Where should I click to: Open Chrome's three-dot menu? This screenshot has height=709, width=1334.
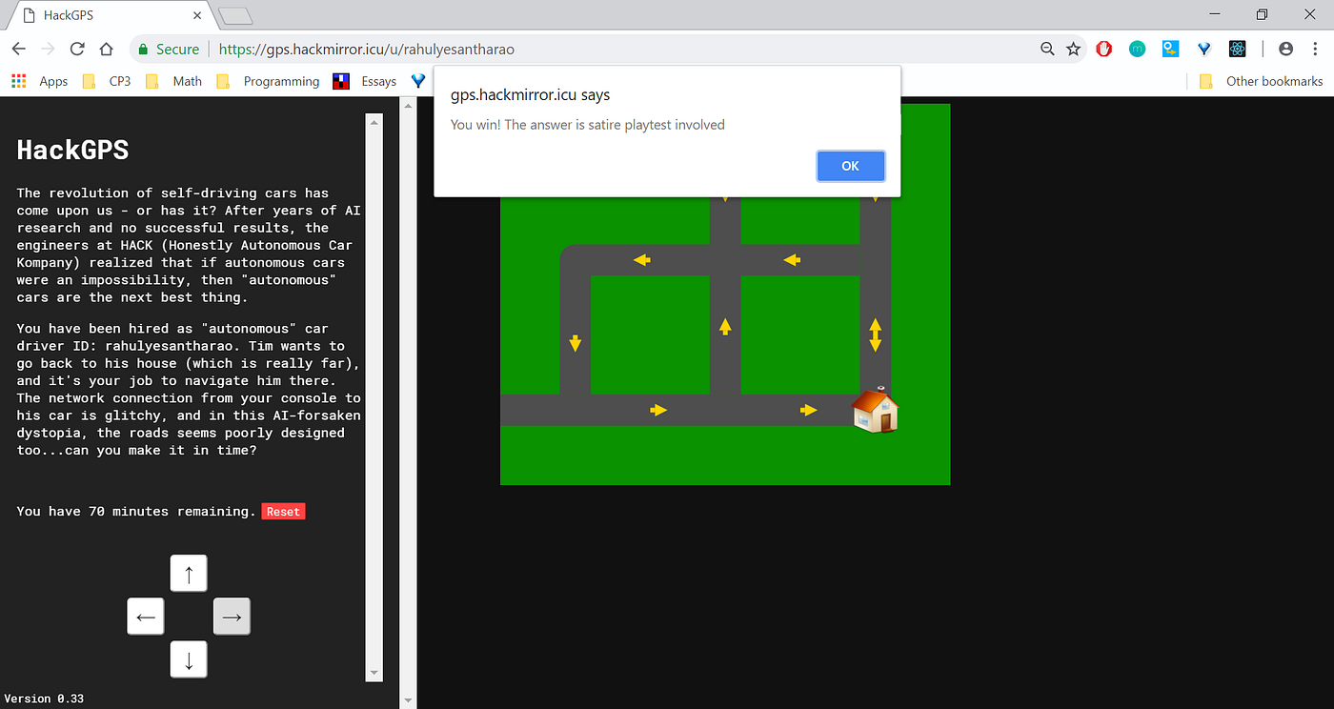click(x=1317, y=49)
